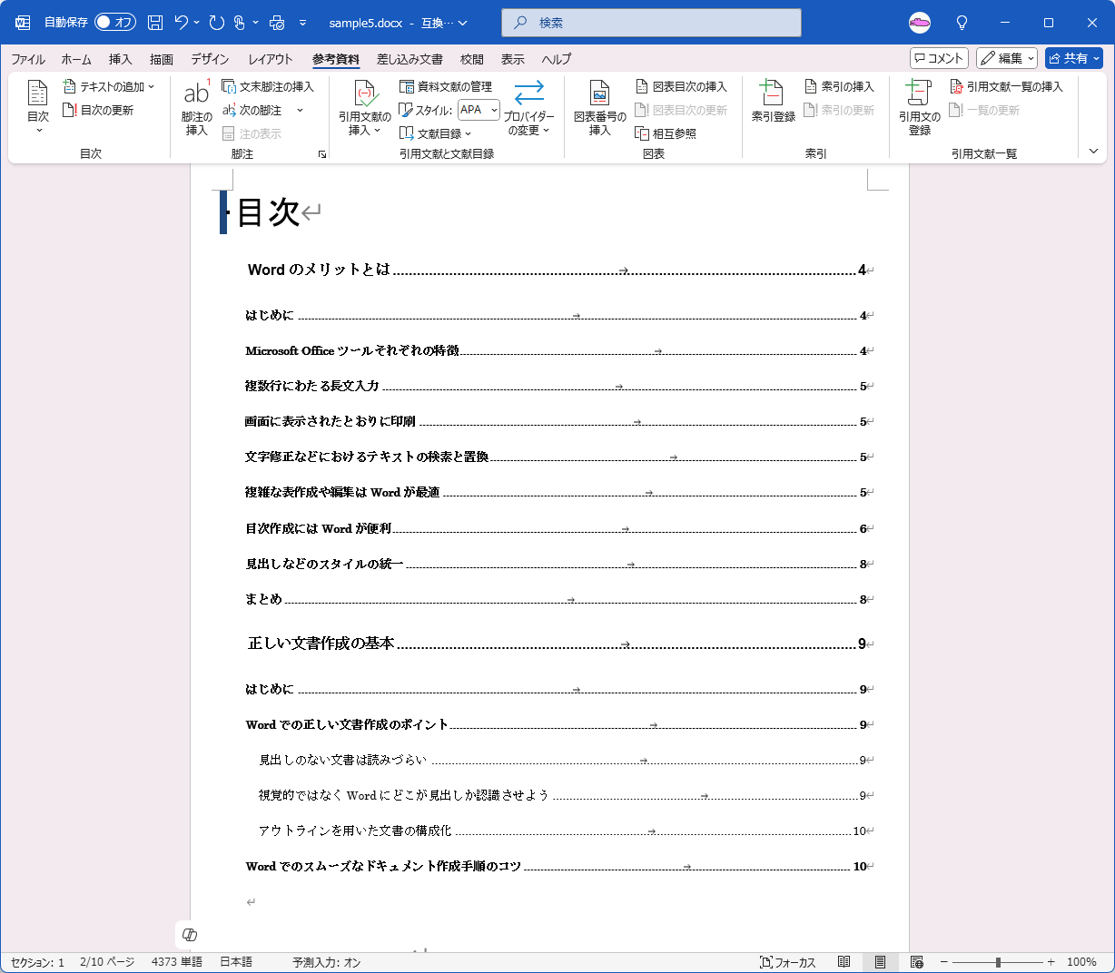
Task: Open the 脚注 group dialog launcher
Action: pyautogui.click(x=322, y=154)
